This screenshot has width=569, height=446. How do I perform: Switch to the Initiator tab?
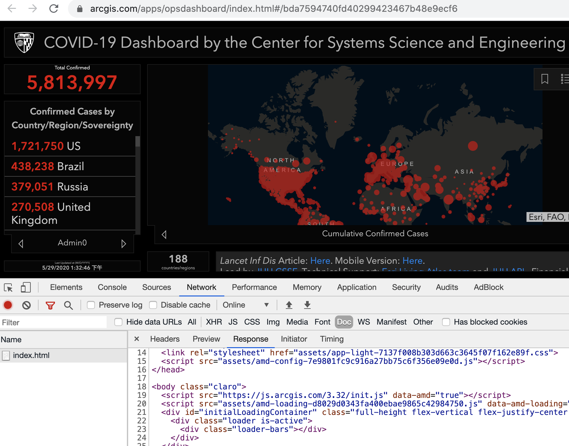coord(294,339)
